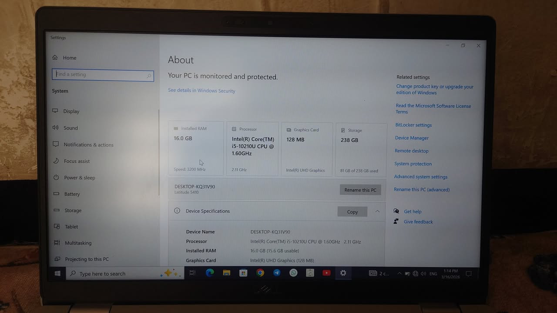Image resolution: width=557 pixels, height=313 pixels.
Task: Open Power & sleep settings
Action: 80,177
